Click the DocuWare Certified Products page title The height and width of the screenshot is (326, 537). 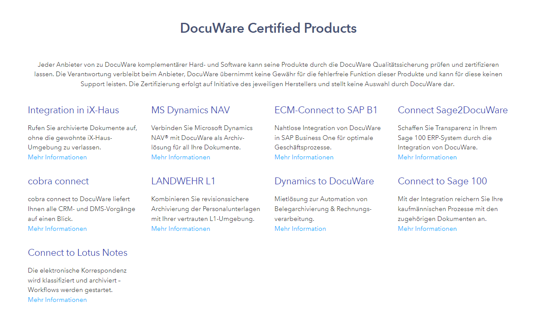[268, 28]
